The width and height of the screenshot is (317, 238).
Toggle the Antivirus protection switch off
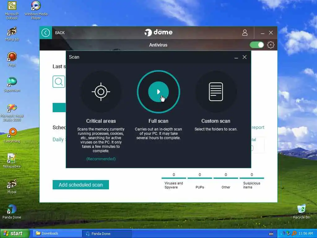click(x=257, y=45)
